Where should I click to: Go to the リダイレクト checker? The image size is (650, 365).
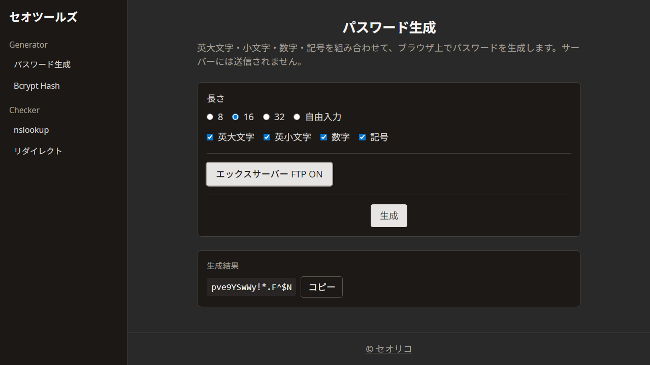coord(38,151)
